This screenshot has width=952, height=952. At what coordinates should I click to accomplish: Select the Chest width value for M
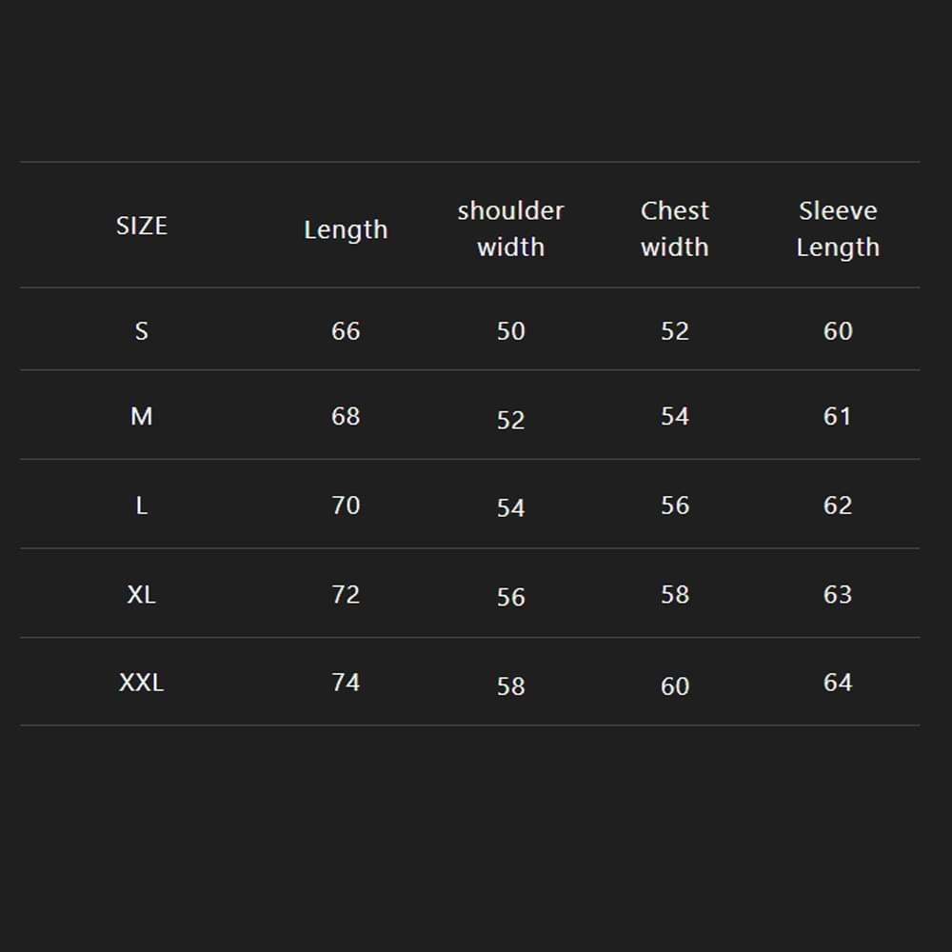pyautogui.click(x=674, y=416)
